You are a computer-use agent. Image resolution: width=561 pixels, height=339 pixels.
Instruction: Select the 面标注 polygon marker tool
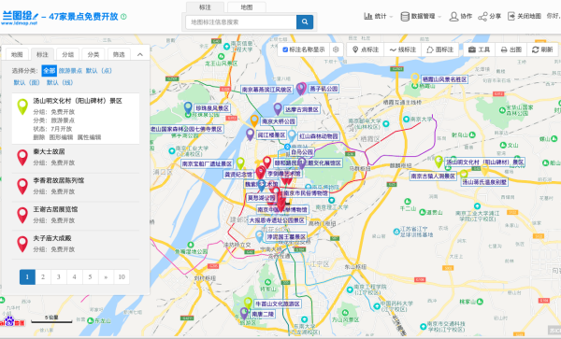pos(440,49)
